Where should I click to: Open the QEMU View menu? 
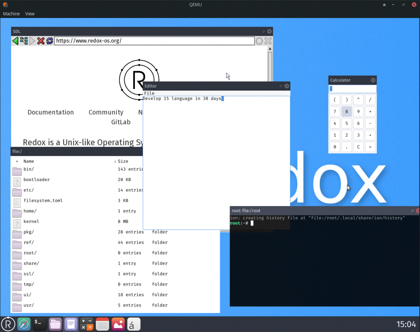click(x=30, y=14)
